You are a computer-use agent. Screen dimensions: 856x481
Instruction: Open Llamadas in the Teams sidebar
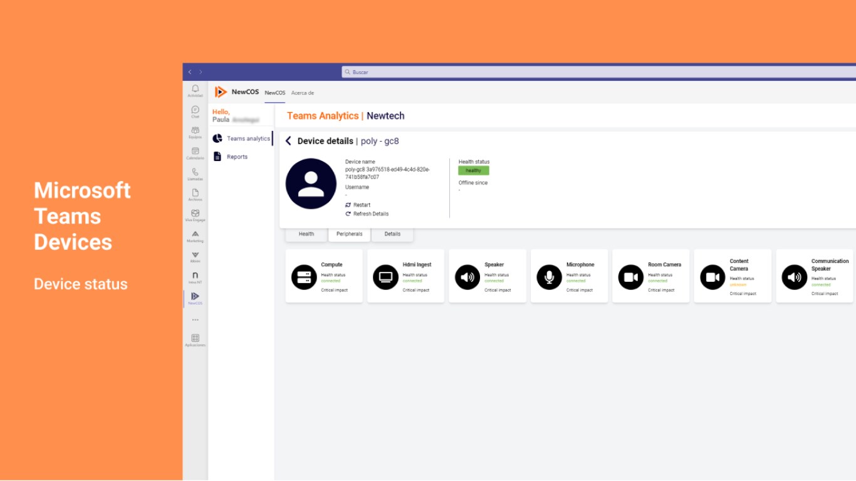195,174
